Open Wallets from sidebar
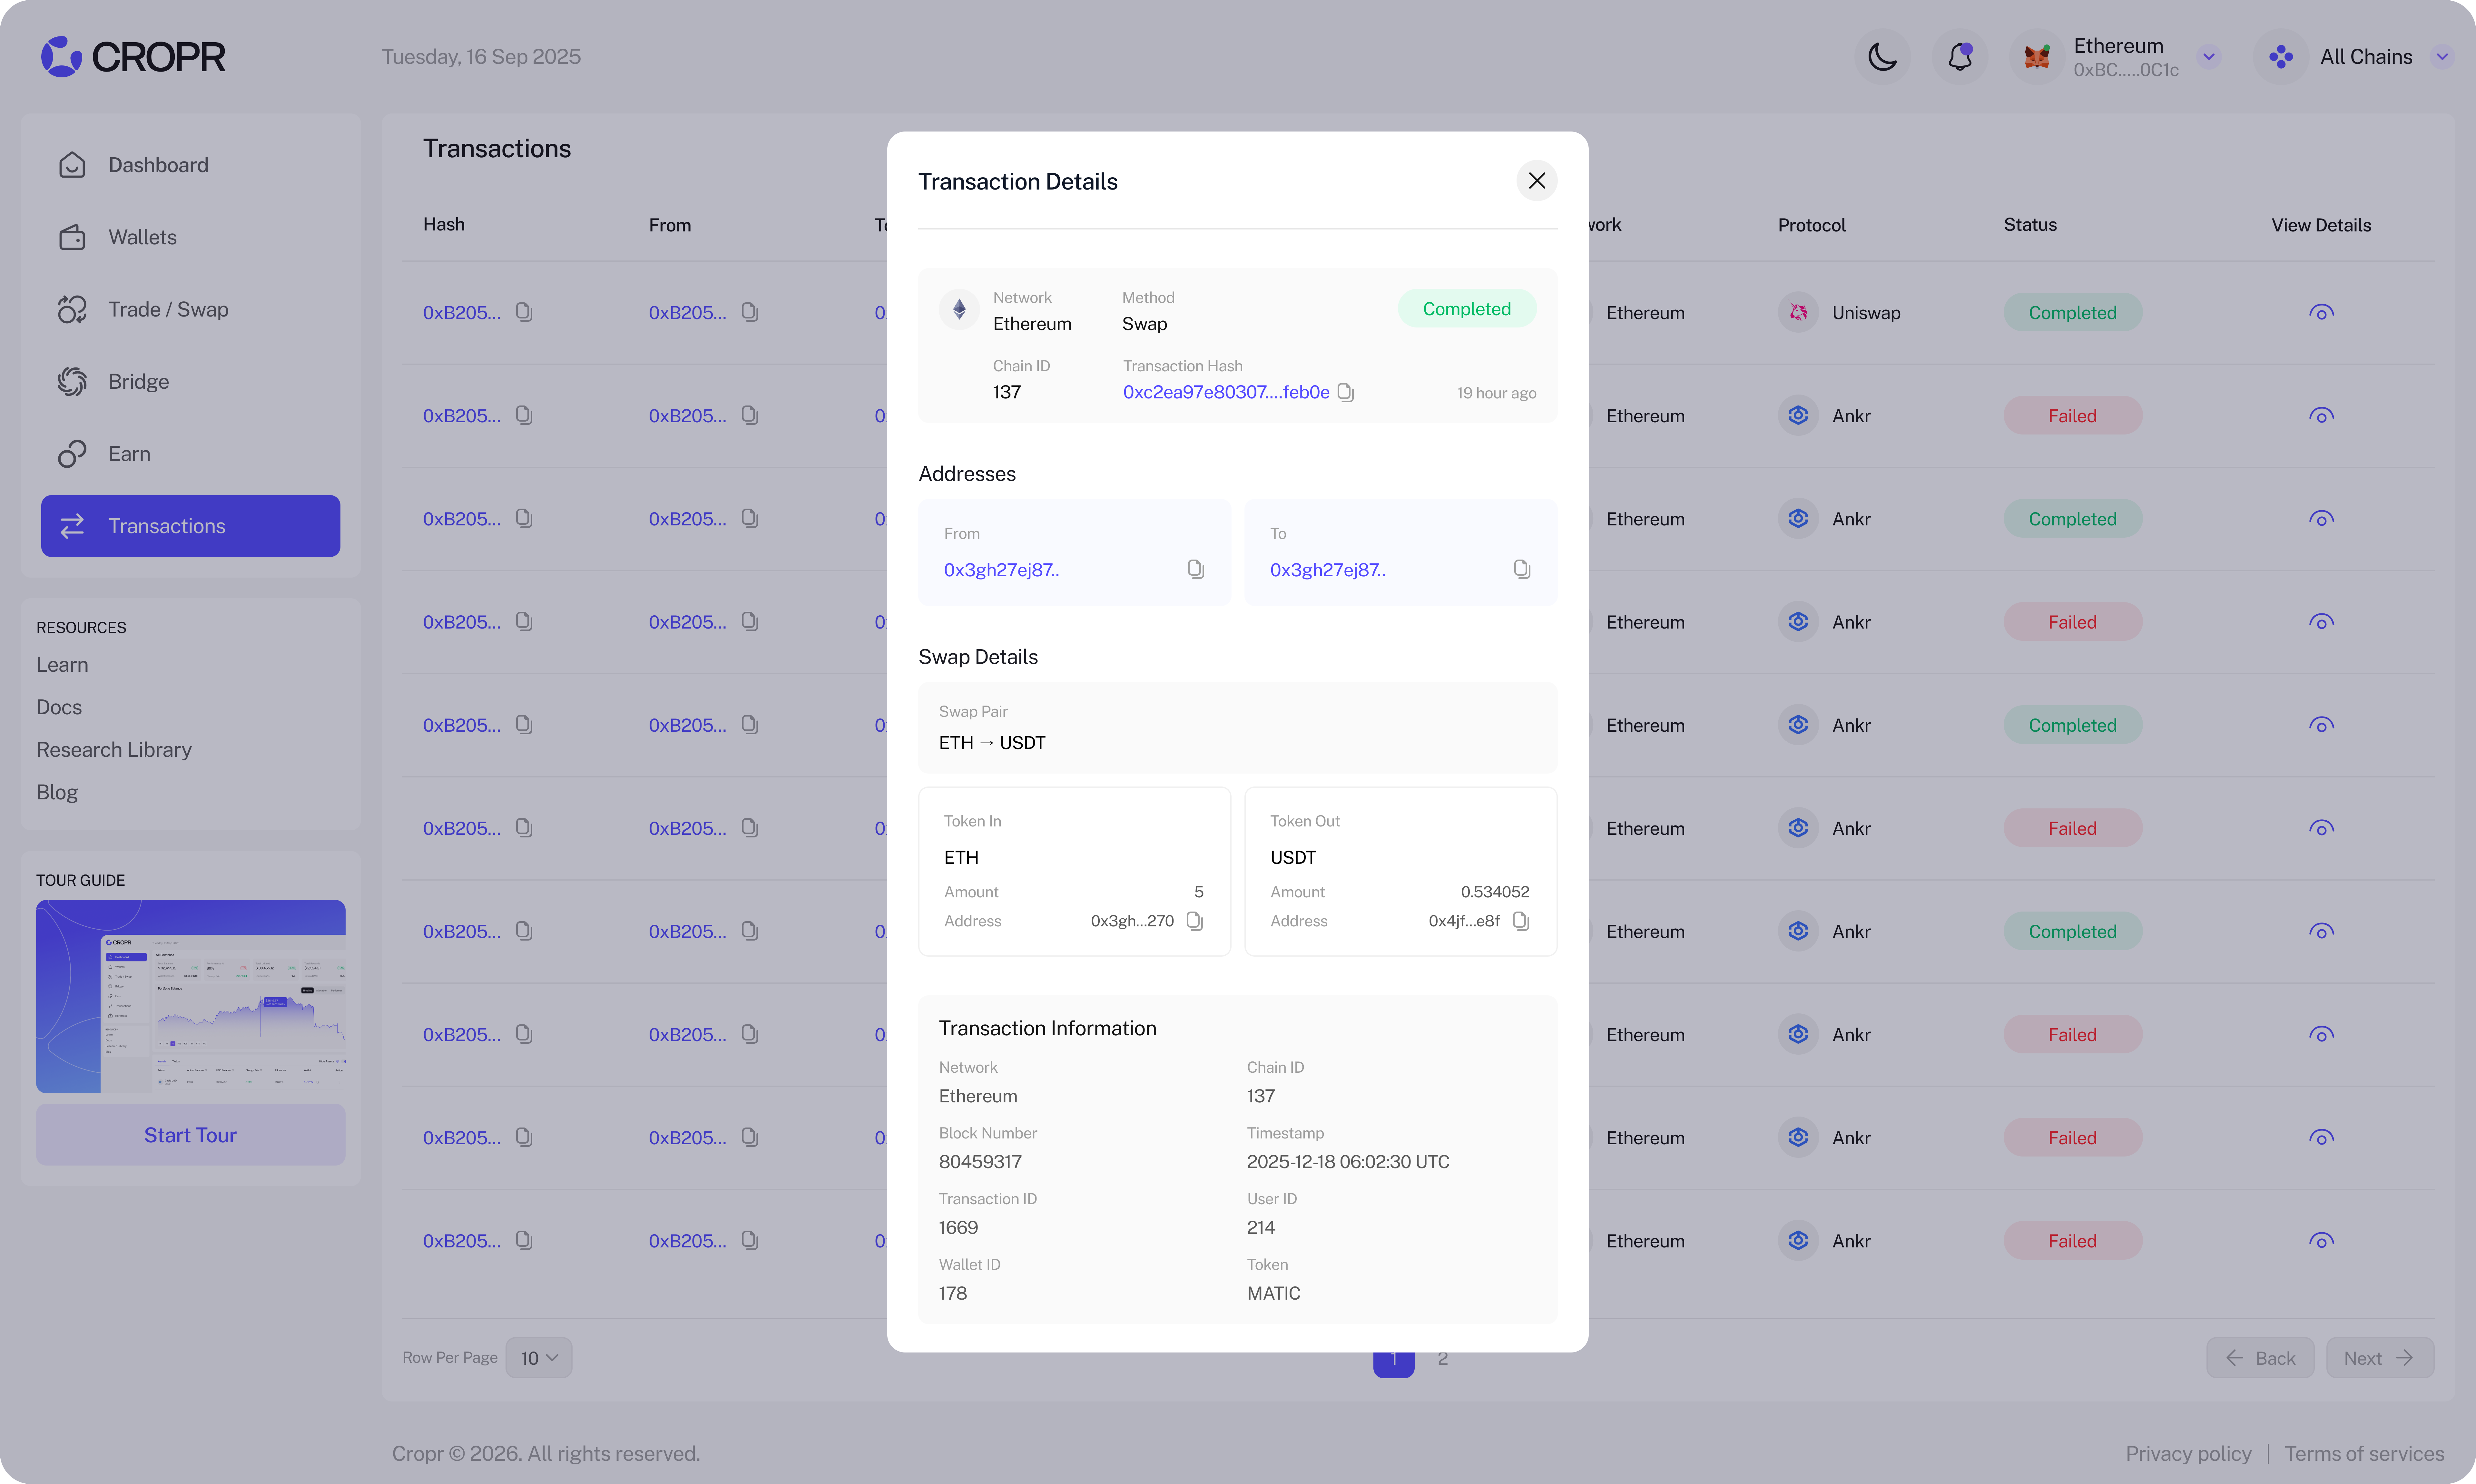Image resolution: width=2476 pixels, height=1484 pixels. point(190,237)
